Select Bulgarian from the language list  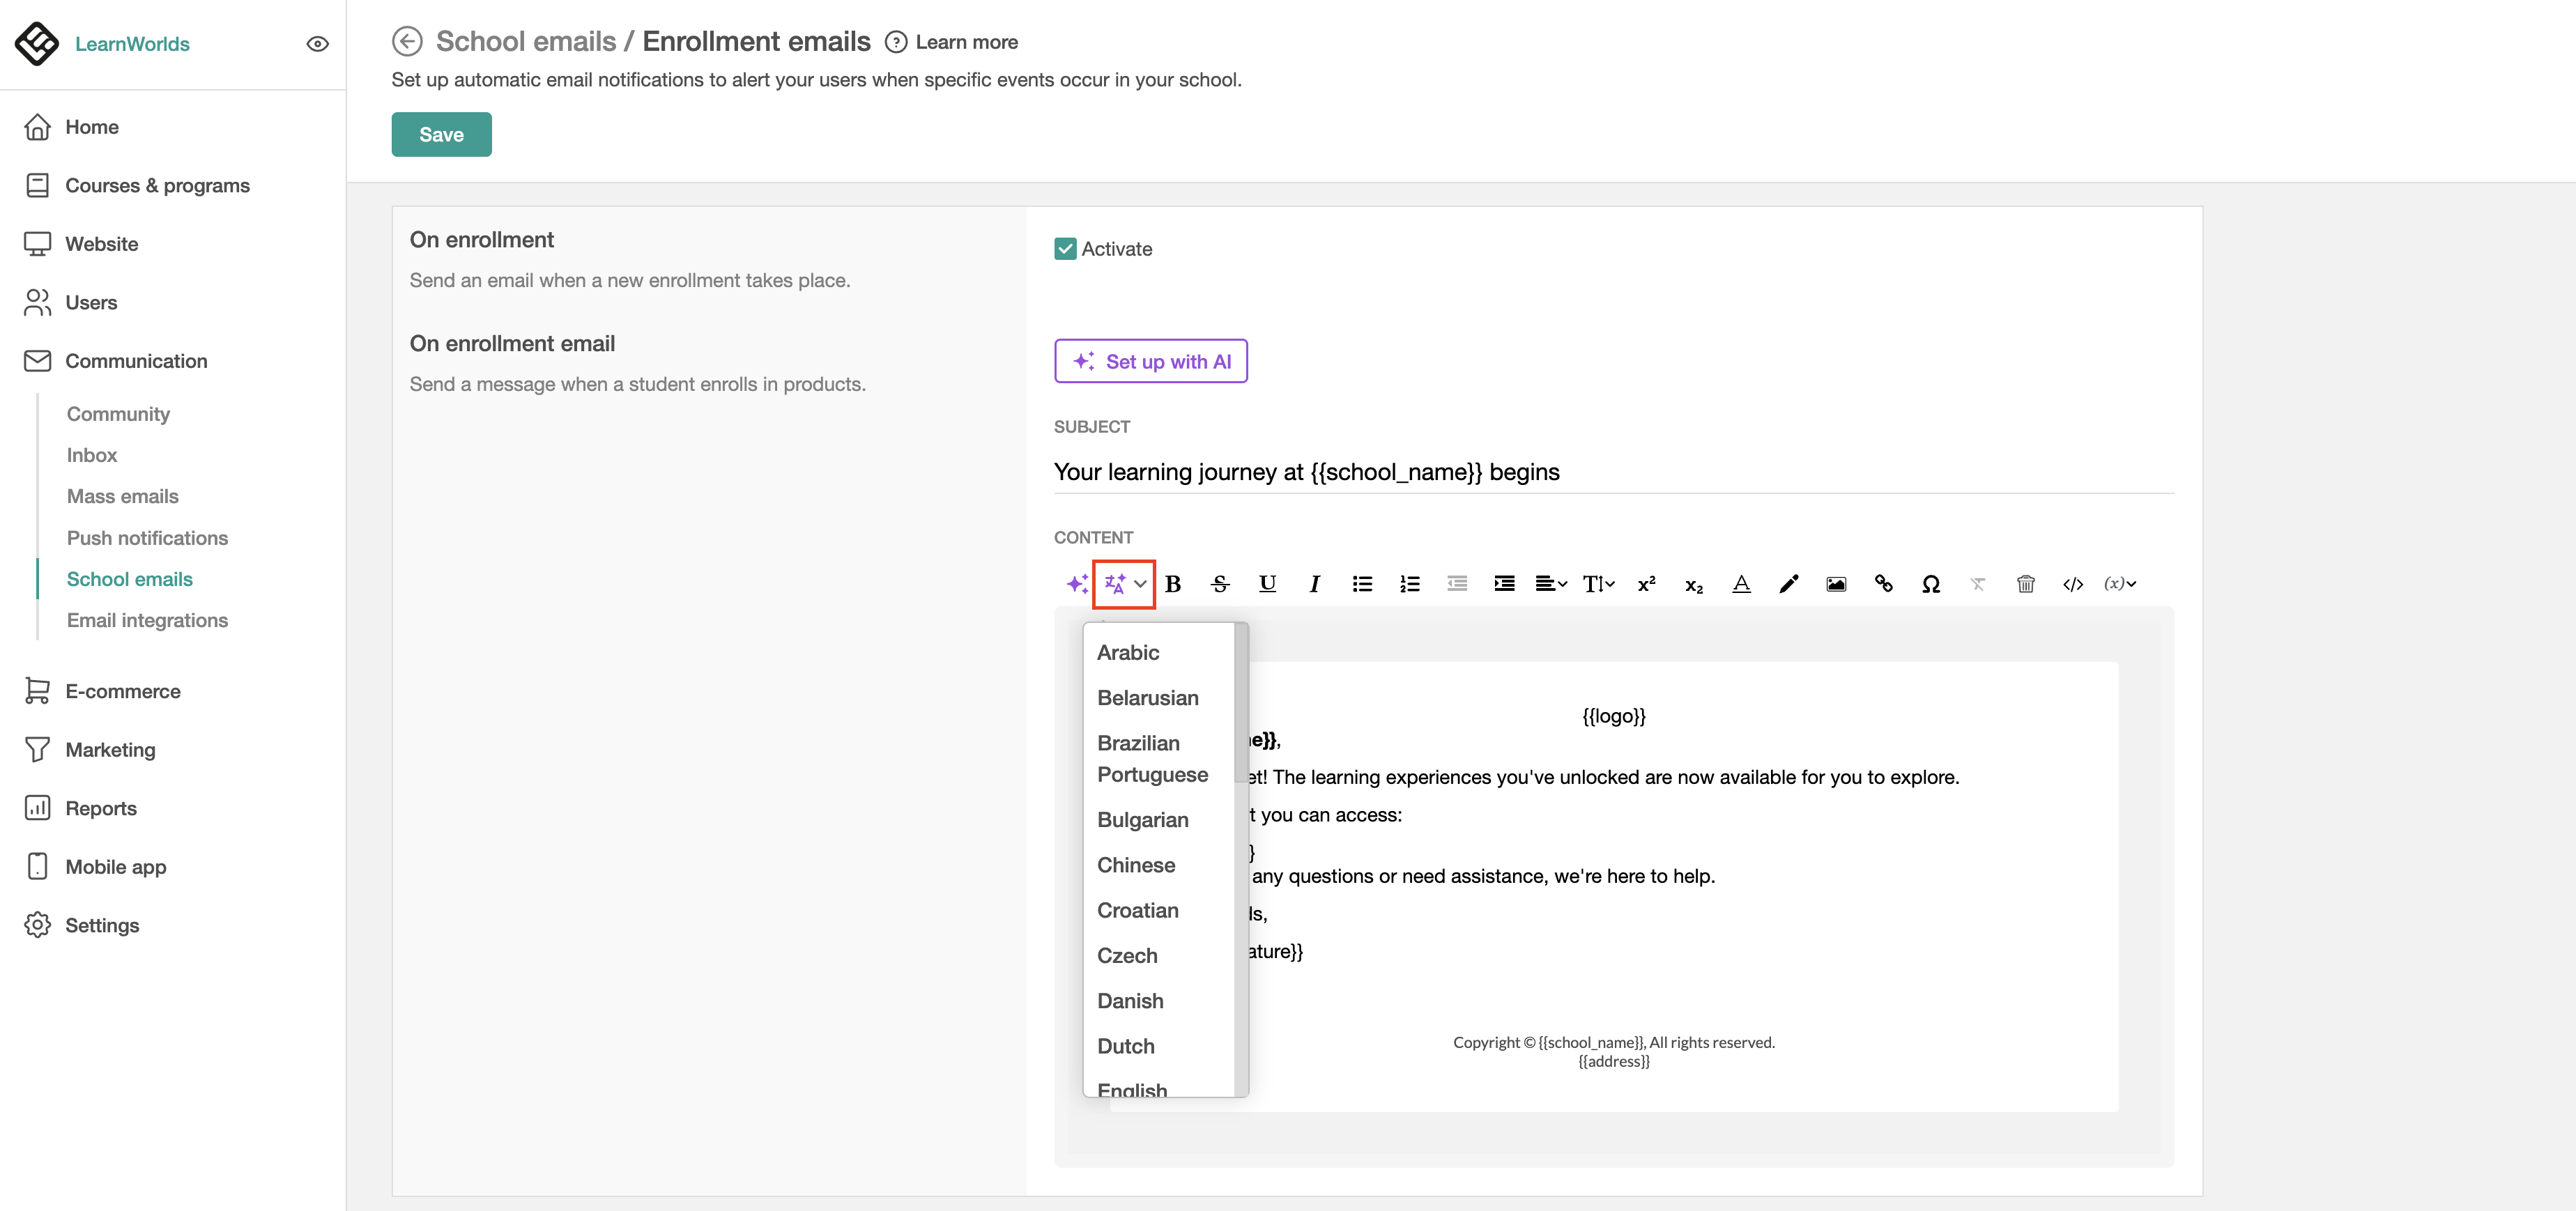(x=1142, y=820)
